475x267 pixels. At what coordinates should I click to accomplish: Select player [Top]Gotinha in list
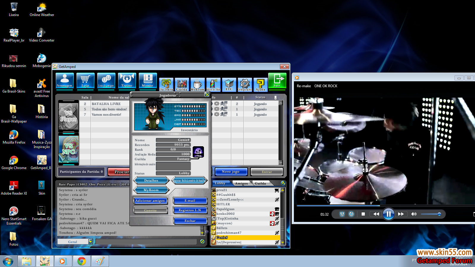(246, 218)
